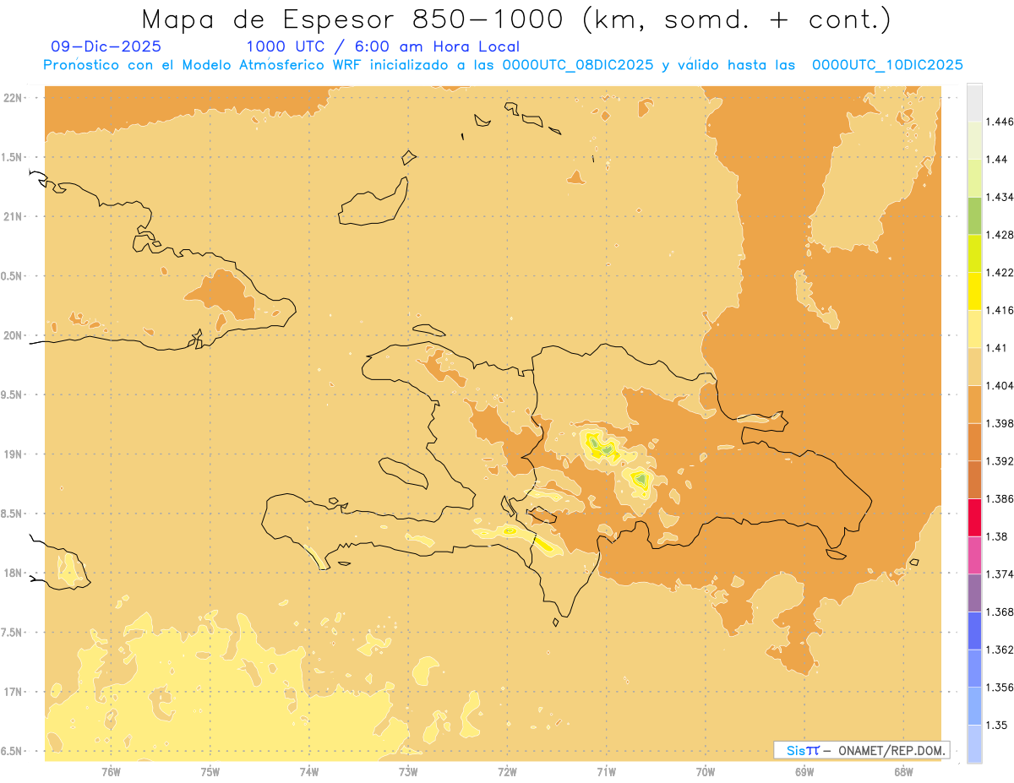Click the "76W" longitude label

(x=111, y=771)
